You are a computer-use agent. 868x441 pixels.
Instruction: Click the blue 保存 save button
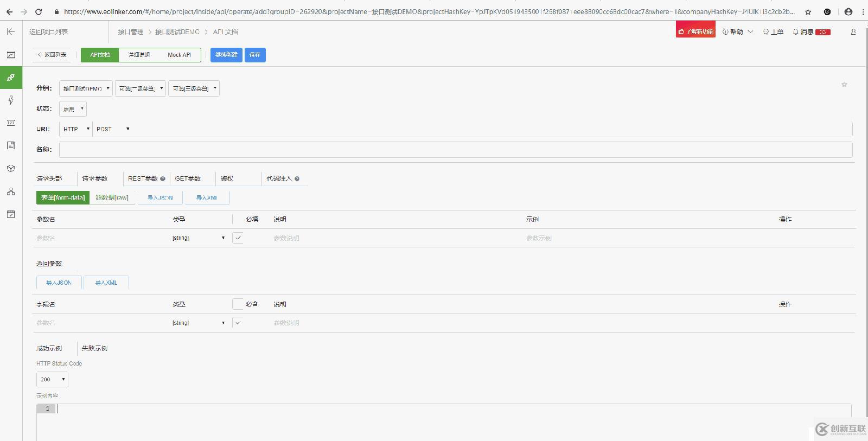255,55
